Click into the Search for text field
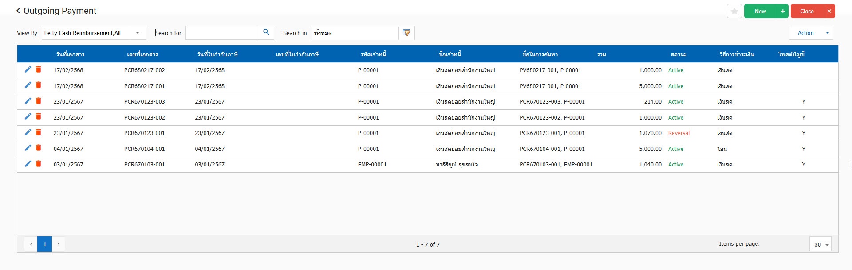The height and width of the screenshot is (270, 852). click(x=221, y=33)
